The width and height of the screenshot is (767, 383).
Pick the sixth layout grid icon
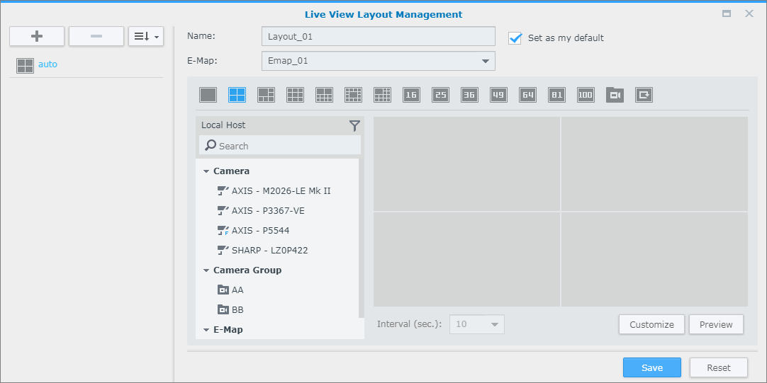click(353, 95)
